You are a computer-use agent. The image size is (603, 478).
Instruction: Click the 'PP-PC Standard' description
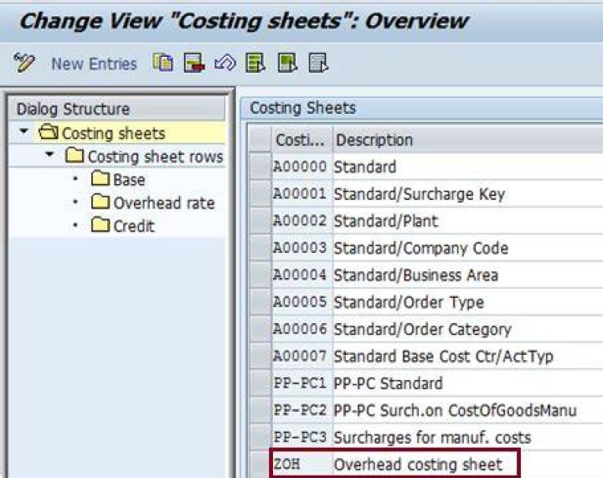[388, 383]
